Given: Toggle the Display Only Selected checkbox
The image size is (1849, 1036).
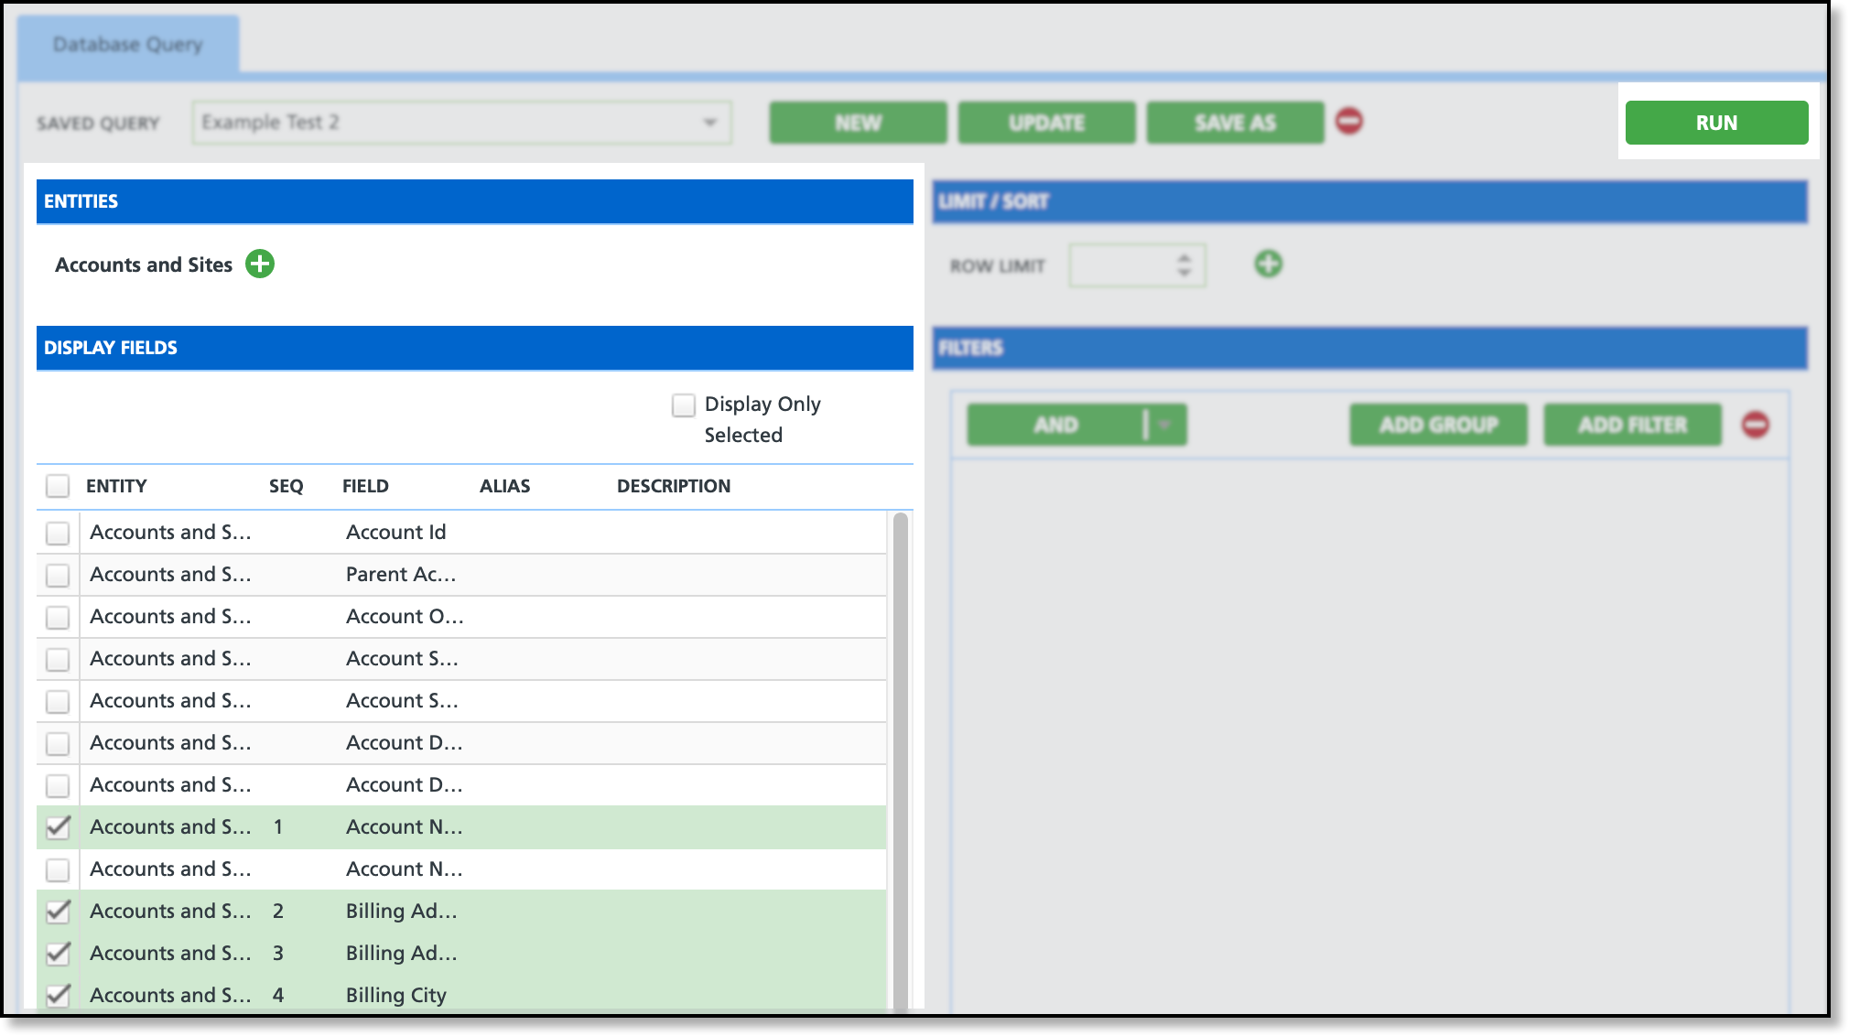Looking at the screenshot, I should (x=684, y=405).
